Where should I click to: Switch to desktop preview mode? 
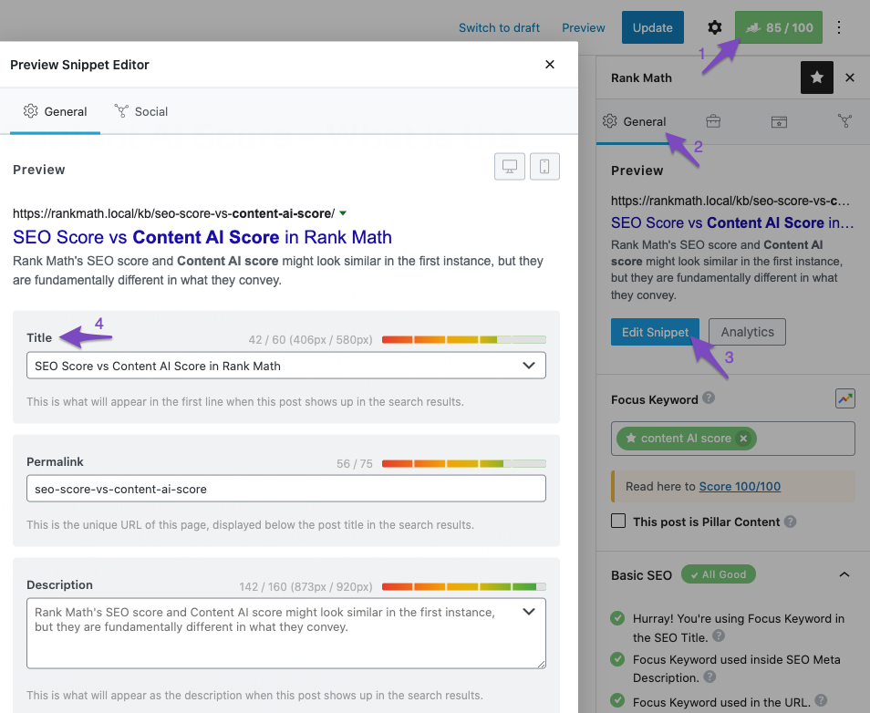(x=510, y=166)
